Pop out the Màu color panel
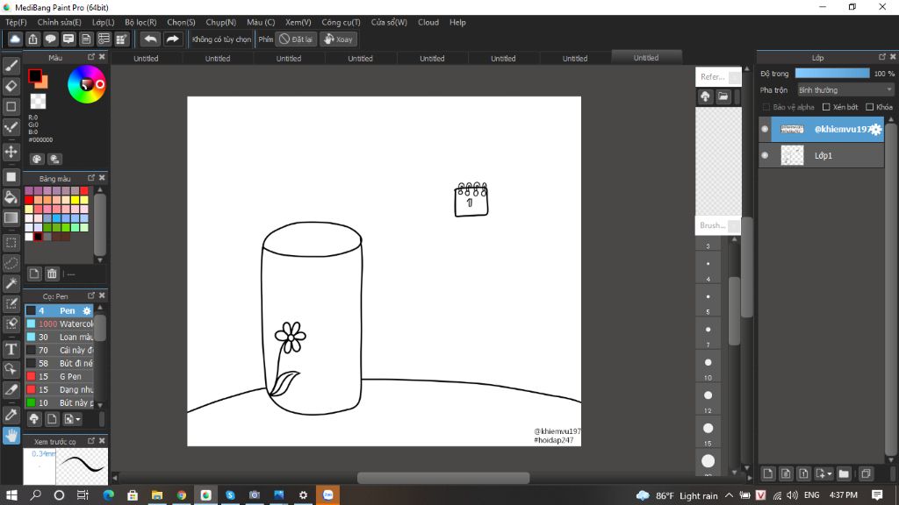The height and width of the screenshot is (505, 899). point(91,57)
